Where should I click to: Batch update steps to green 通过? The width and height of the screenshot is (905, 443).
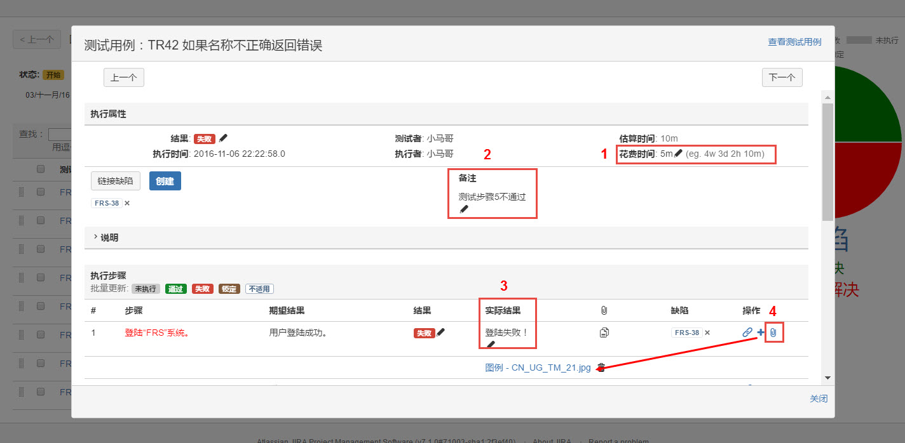pyautogui.click(x=176, y=289)
